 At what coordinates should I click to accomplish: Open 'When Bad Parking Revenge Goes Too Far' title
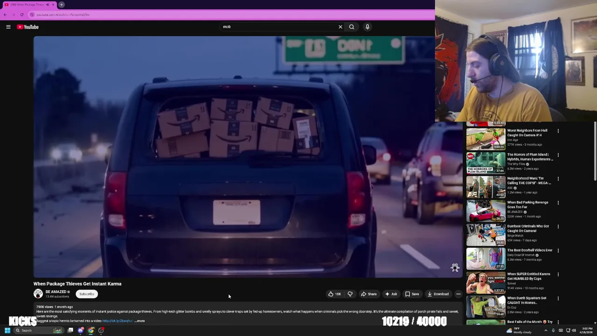tap(528, 204)
